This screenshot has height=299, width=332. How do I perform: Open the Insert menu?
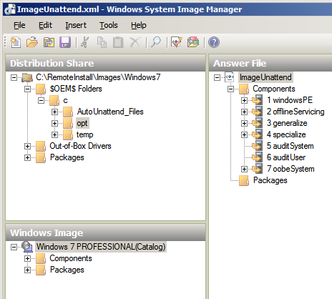76,25
